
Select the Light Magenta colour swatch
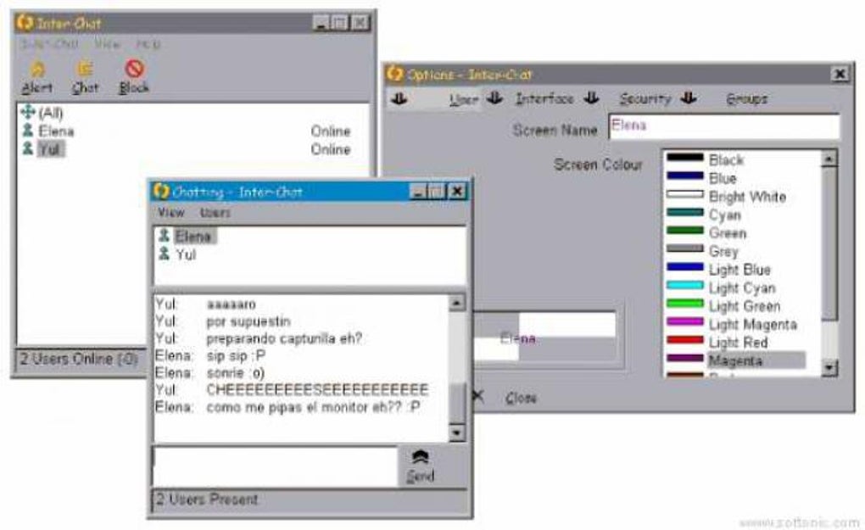click(685, 321)
